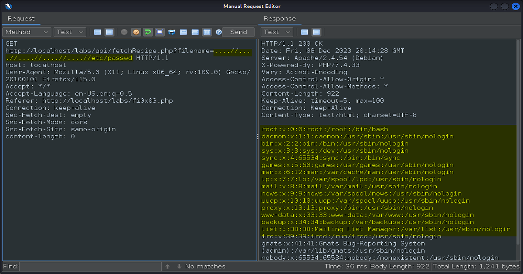Click the "Sec-Fetch-Site: same-origin" header line
The image size is (523, 274).
point(61,129)
